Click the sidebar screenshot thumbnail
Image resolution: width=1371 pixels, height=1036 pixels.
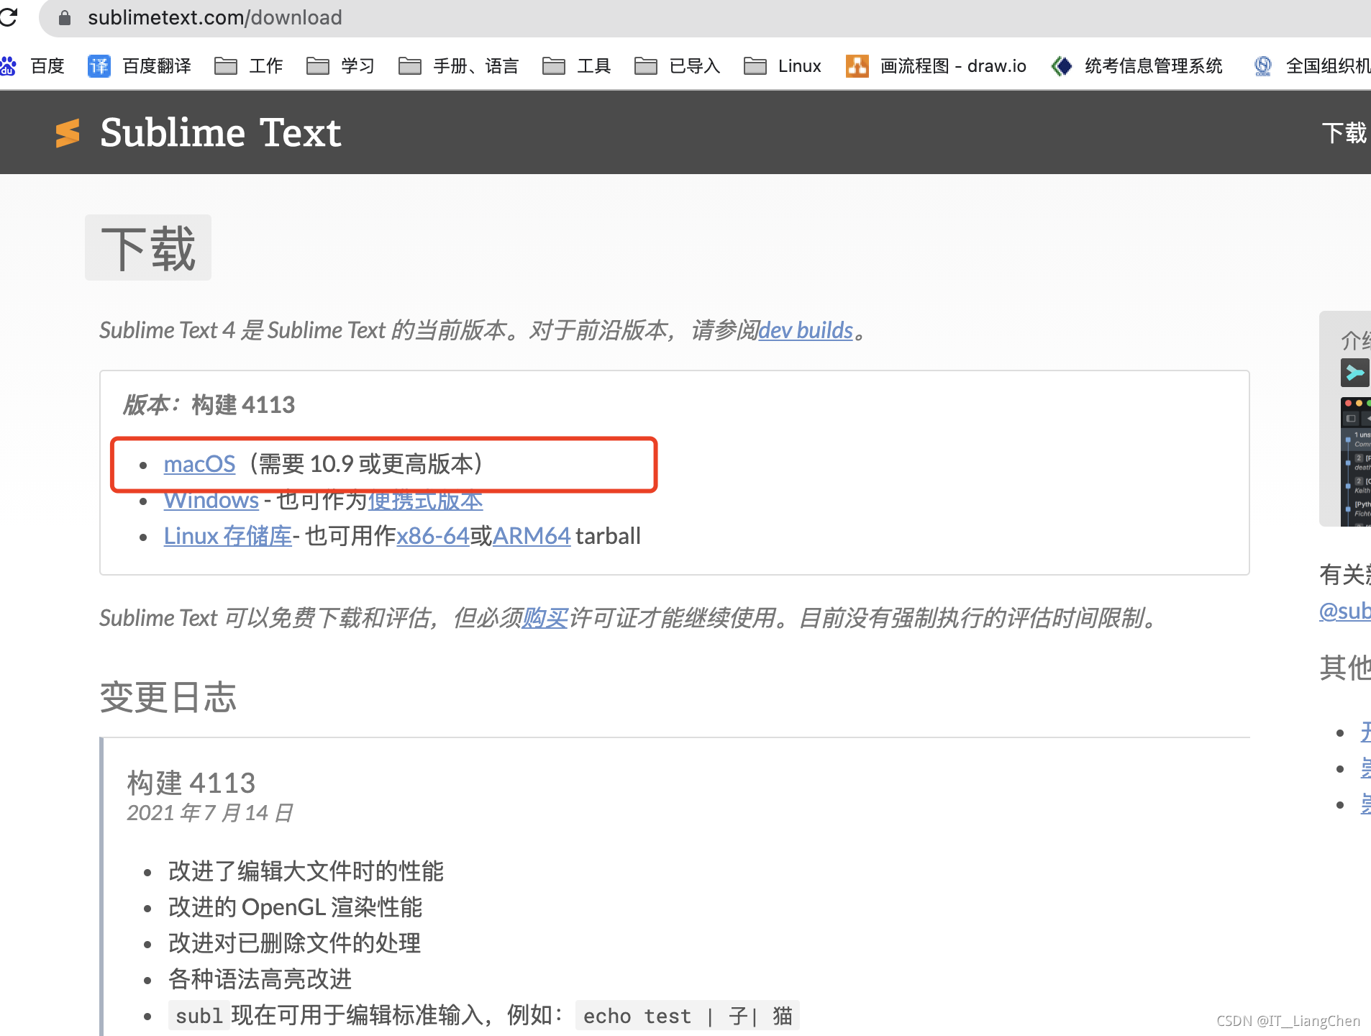pos(1356,461)
